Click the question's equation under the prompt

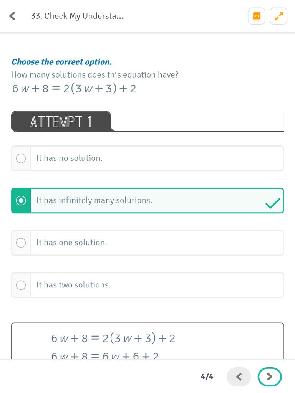coord(74,89)
